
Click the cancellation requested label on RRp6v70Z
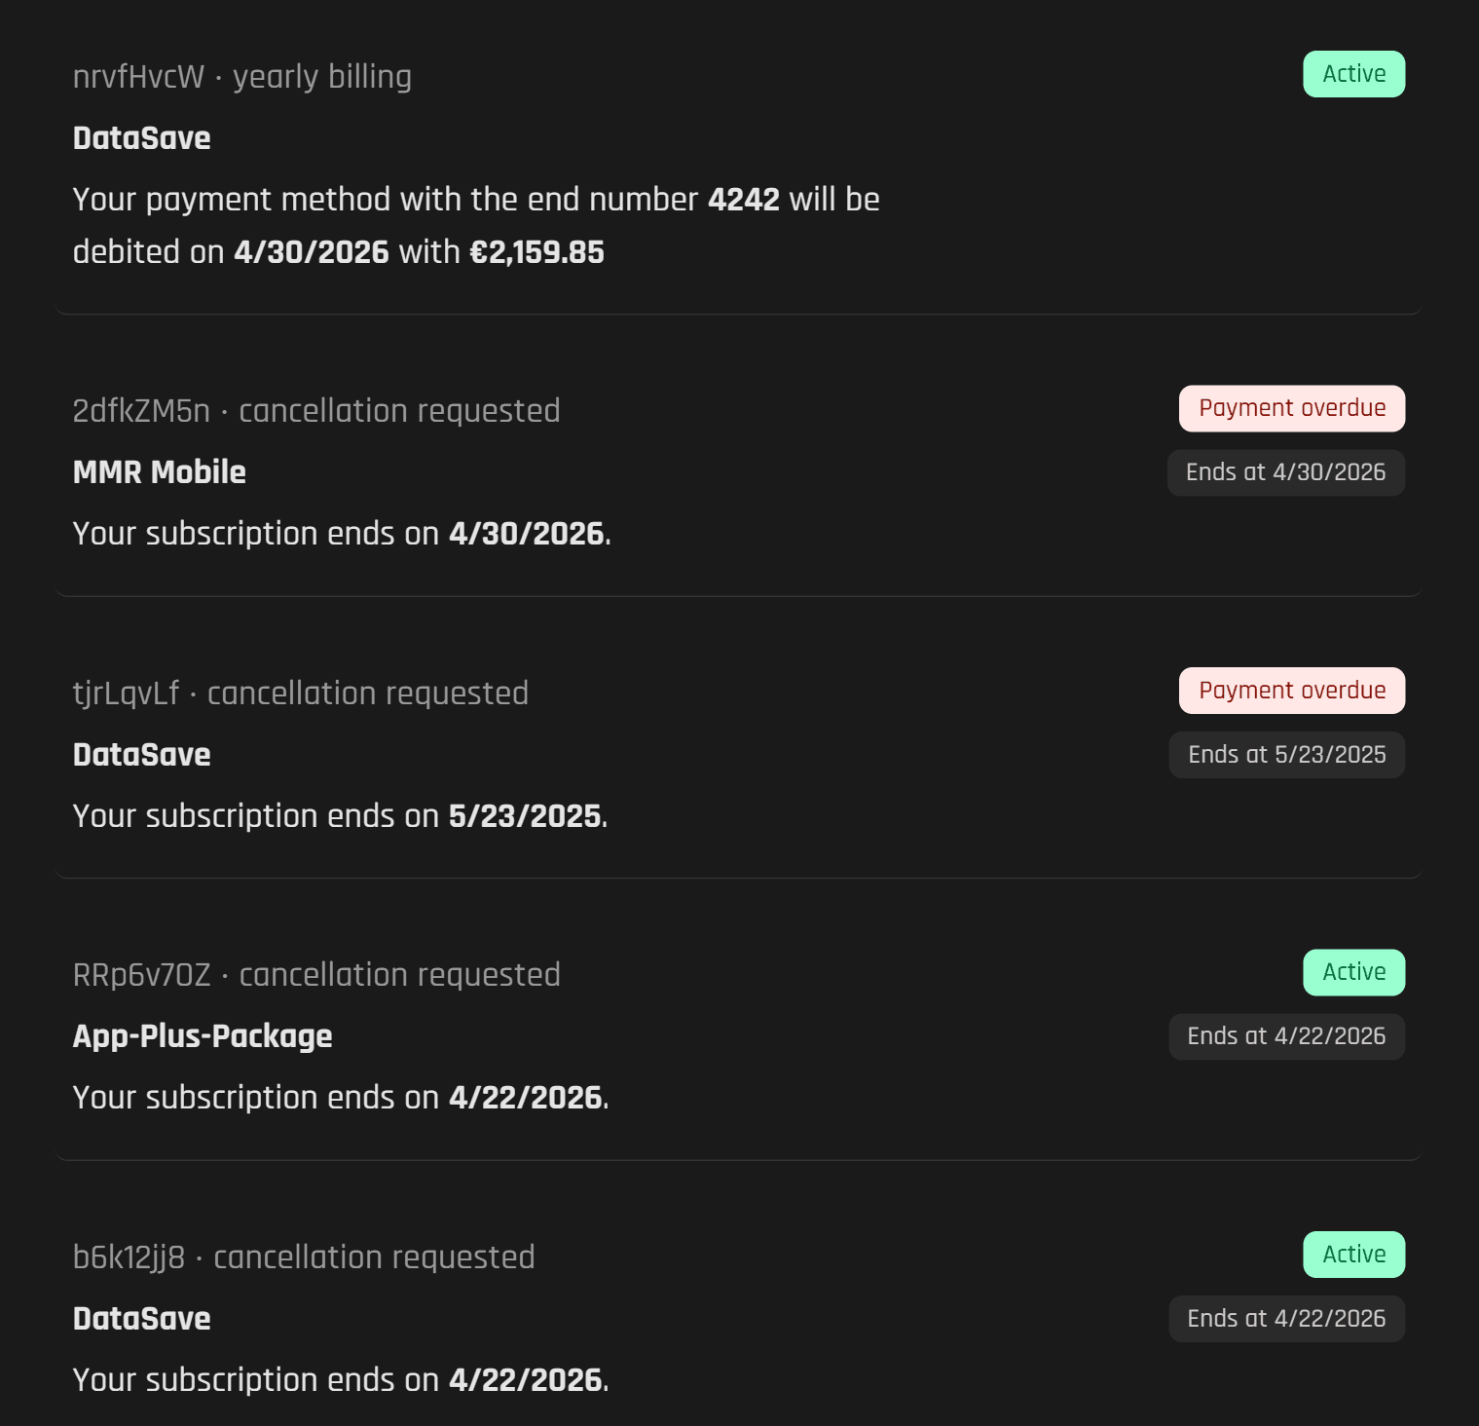click(398, 974)
